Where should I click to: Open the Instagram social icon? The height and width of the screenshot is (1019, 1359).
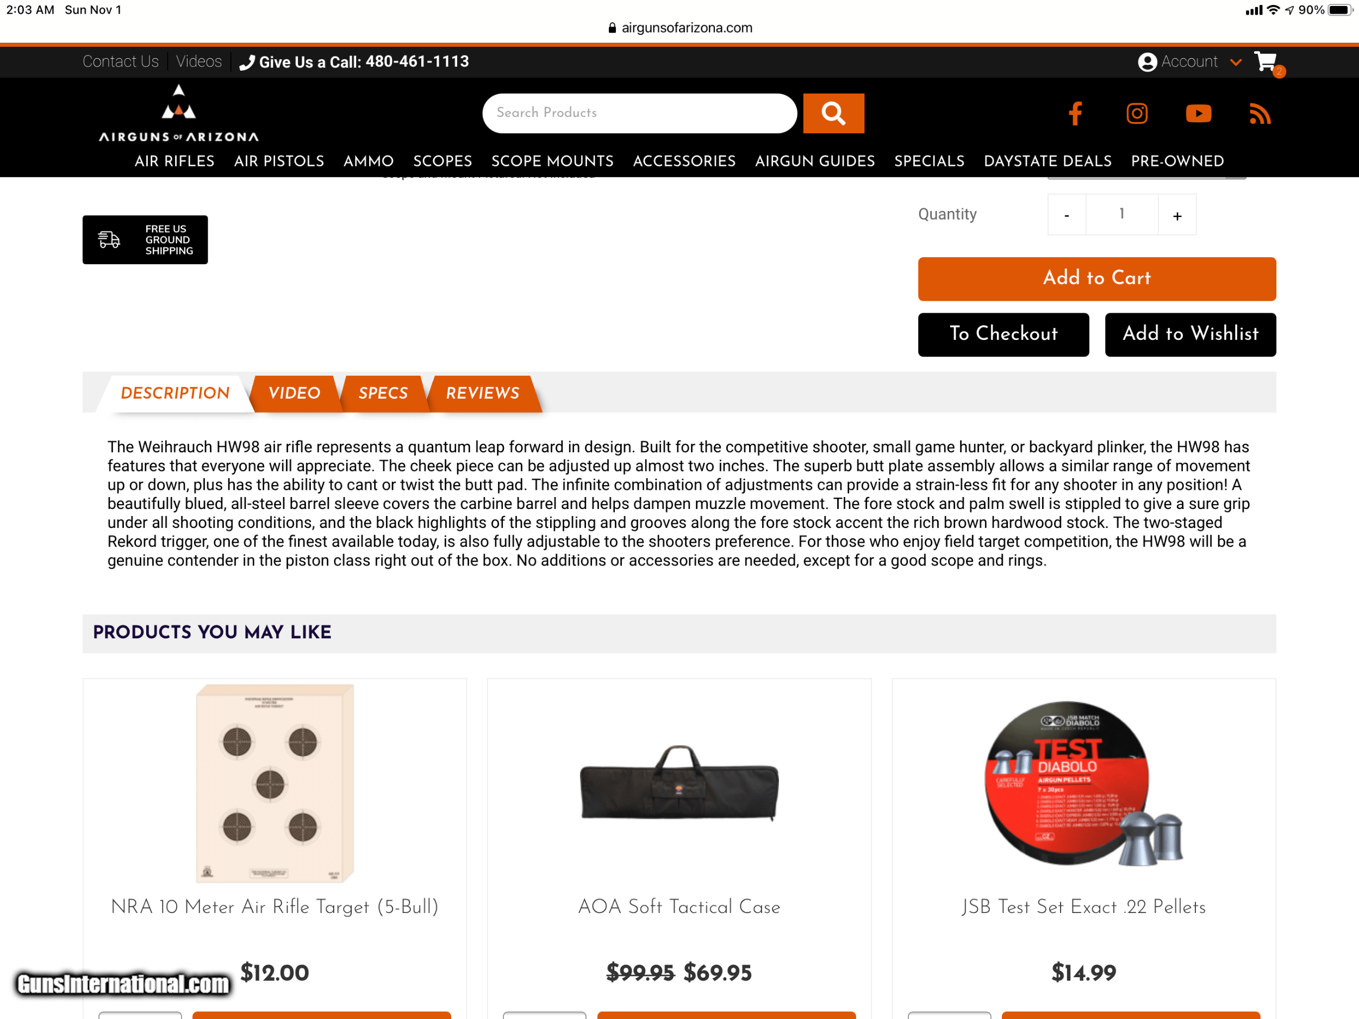[x=1137, y=114]
